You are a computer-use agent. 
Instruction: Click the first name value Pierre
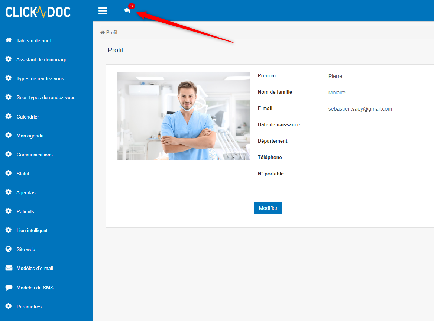(x=335, y=76)
